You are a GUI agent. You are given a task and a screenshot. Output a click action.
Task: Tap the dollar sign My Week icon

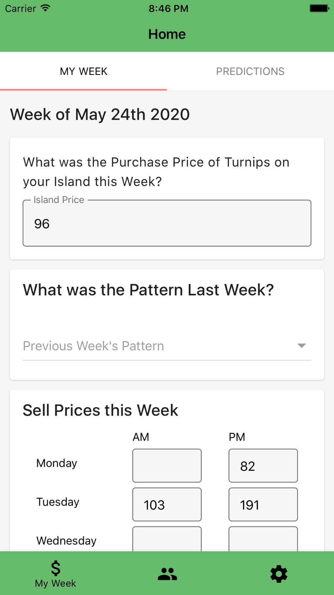[55, 568]
